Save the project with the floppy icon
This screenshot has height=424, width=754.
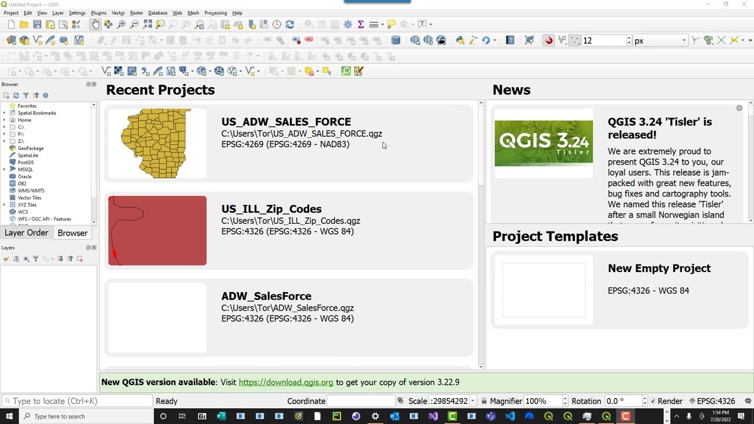[37, 24]
